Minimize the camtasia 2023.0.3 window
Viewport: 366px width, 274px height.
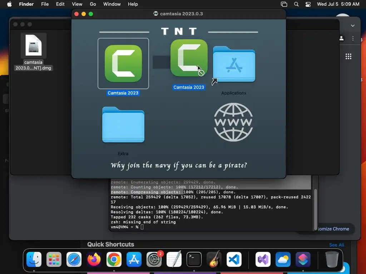(84, 14)
